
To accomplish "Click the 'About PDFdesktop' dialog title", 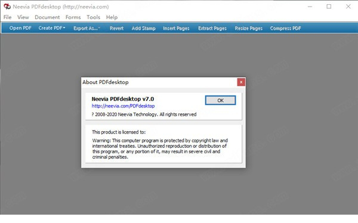I will coord(106,82).
